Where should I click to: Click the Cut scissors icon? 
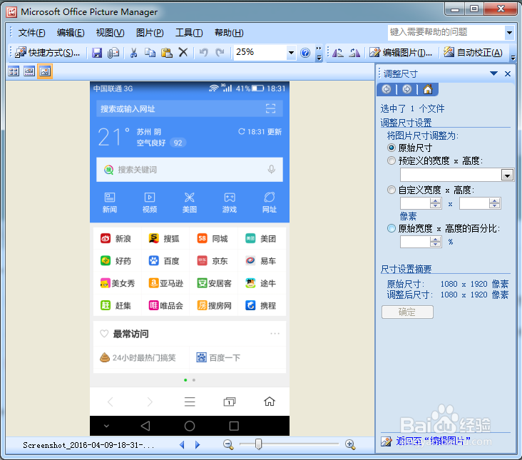(x=133, y=53)
